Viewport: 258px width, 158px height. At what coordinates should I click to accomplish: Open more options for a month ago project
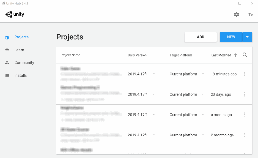244,115
